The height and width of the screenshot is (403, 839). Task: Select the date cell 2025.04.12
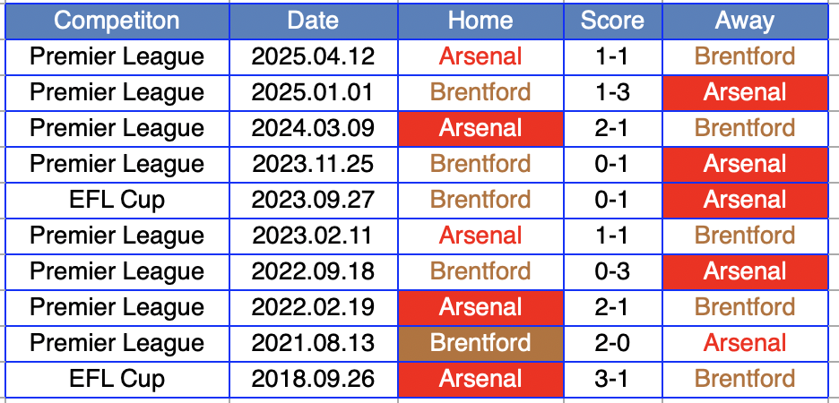pos(313,56)
